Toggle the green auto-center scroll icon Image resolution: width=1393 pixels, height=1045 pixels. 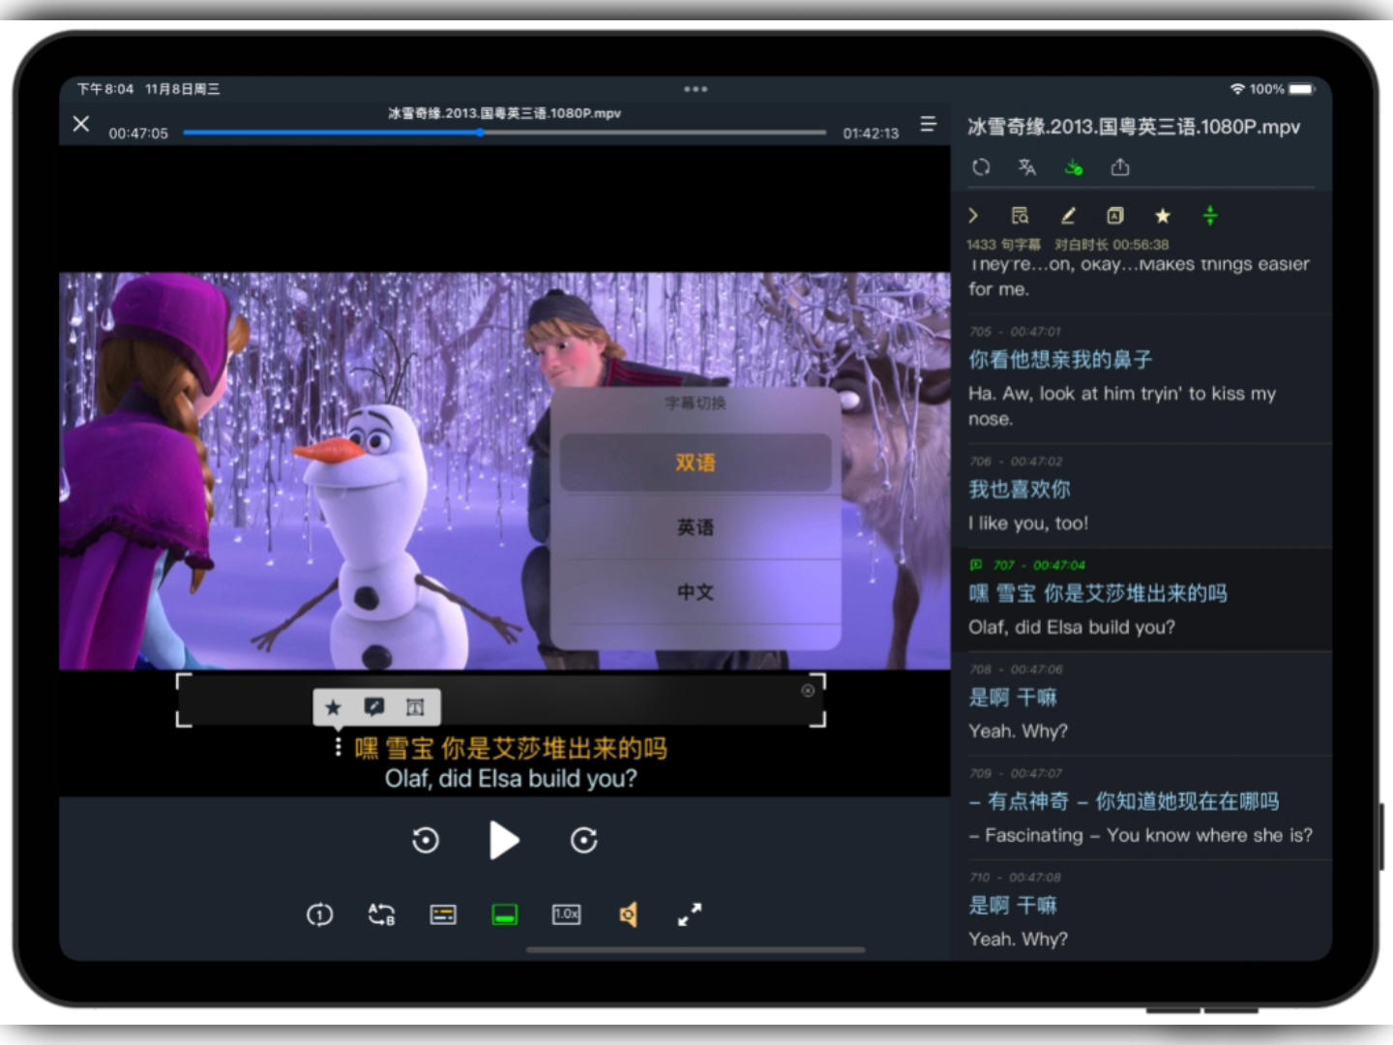tap(1210, 216)
